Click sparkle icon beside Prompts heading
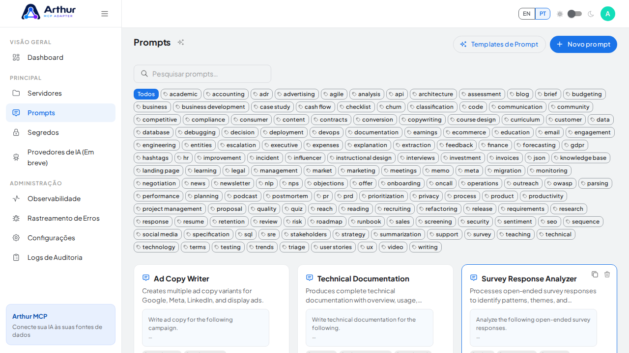The width and height of the screenshot is (629, 353). [x=181, y=42]
